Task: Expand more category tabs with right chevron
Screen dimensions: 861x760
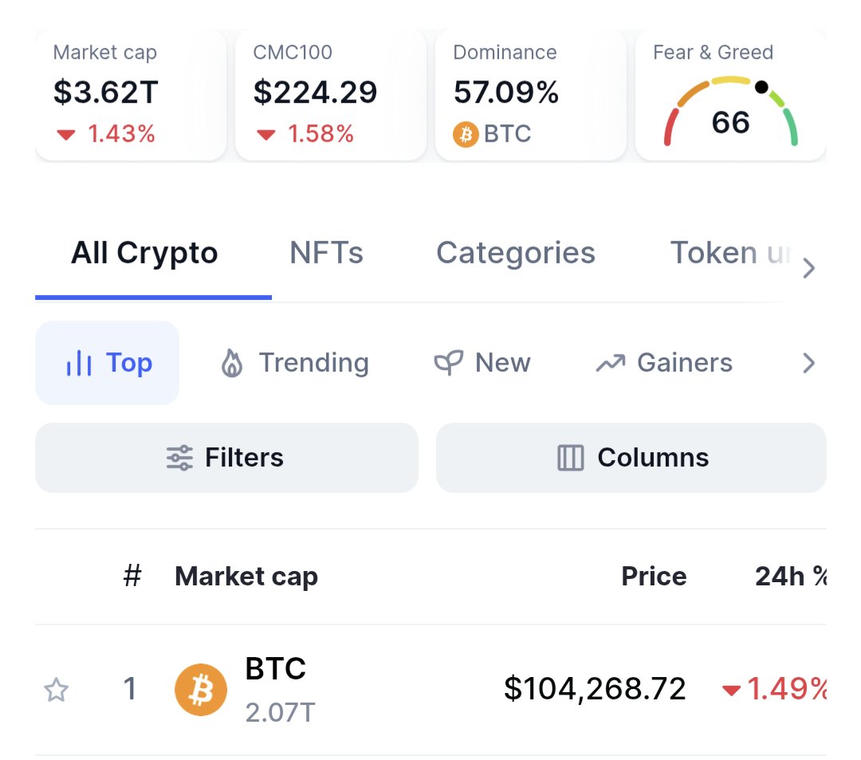Action: [808, 268]
